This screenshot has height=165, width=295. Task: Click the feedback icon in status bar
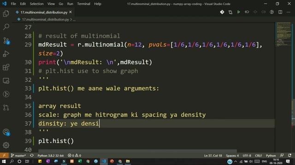coord(282,155)
